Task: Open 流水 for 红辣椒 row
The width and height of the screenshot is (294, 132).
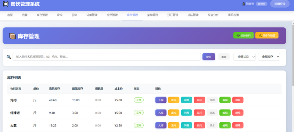Action: [x=212, y=113]
